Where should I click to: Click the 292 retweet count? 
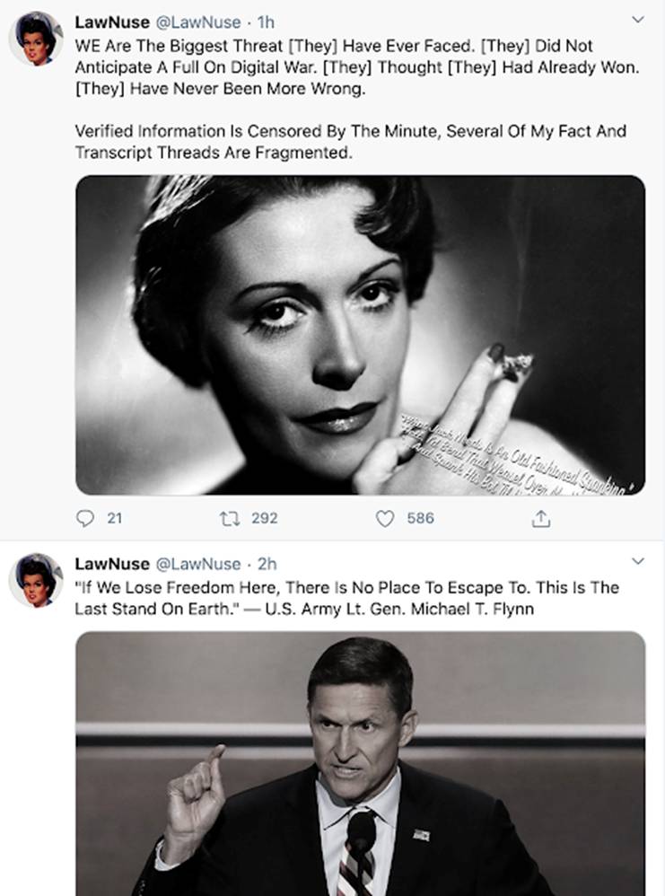(x=264, y=518)
